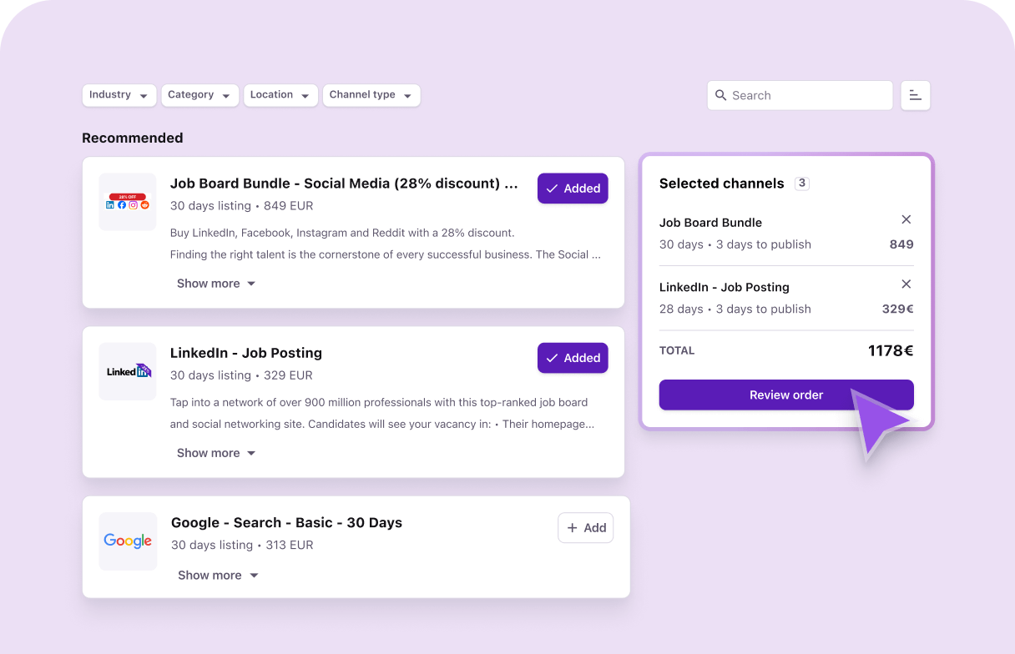This screenshot has height=654, width=1015.
Task: Toggle the Added button on Job Board Bundle
Action: (573, 189)
